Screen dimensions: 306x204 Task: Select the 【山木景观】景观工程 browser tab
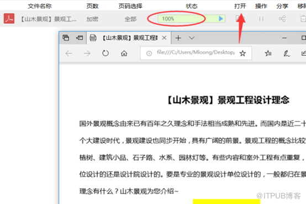coord(129,38)
